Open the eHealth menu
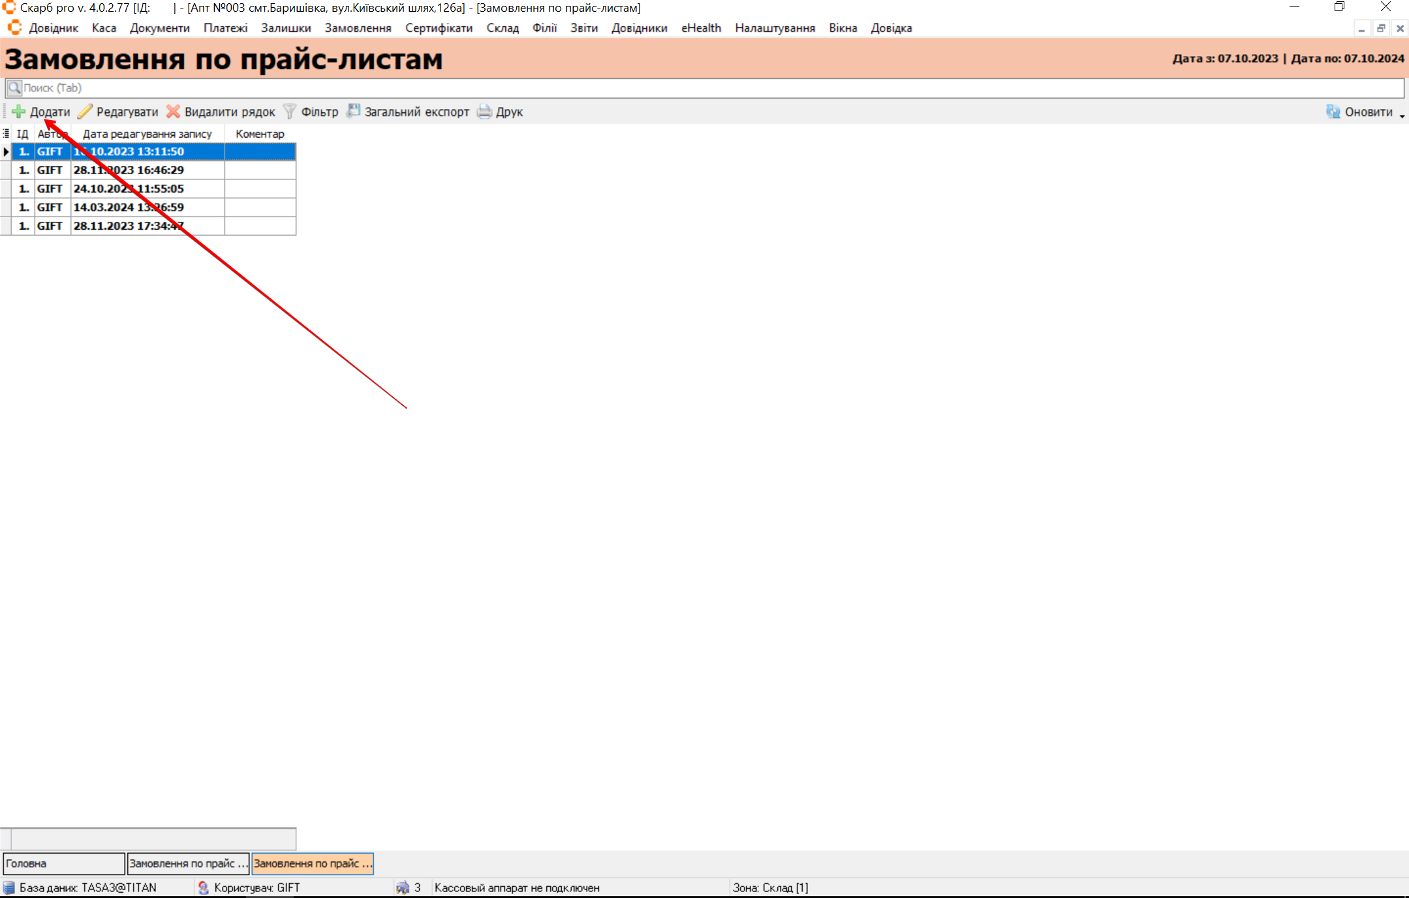The image size is (1409, 898). coord(700,28)
